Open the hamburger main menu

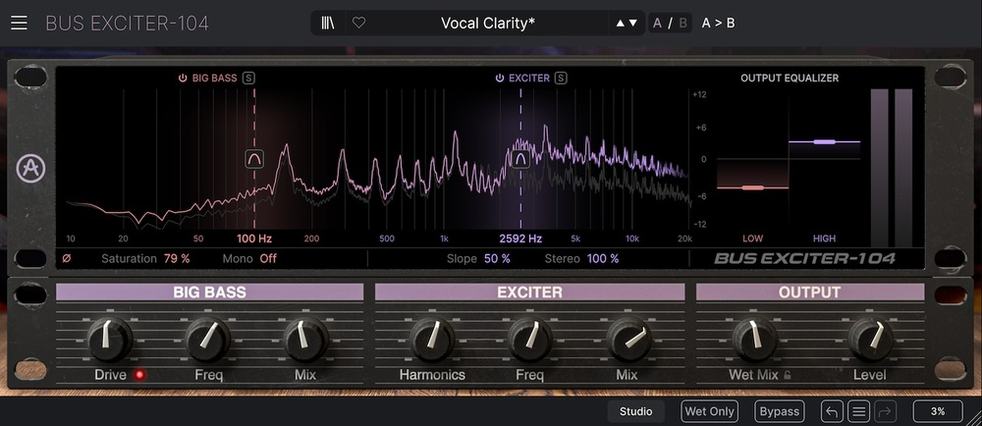[x=19, y=24]
